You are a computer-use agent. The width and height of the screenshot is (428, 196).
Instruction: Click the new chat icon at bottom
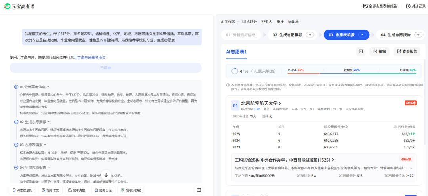pos(199,190)
